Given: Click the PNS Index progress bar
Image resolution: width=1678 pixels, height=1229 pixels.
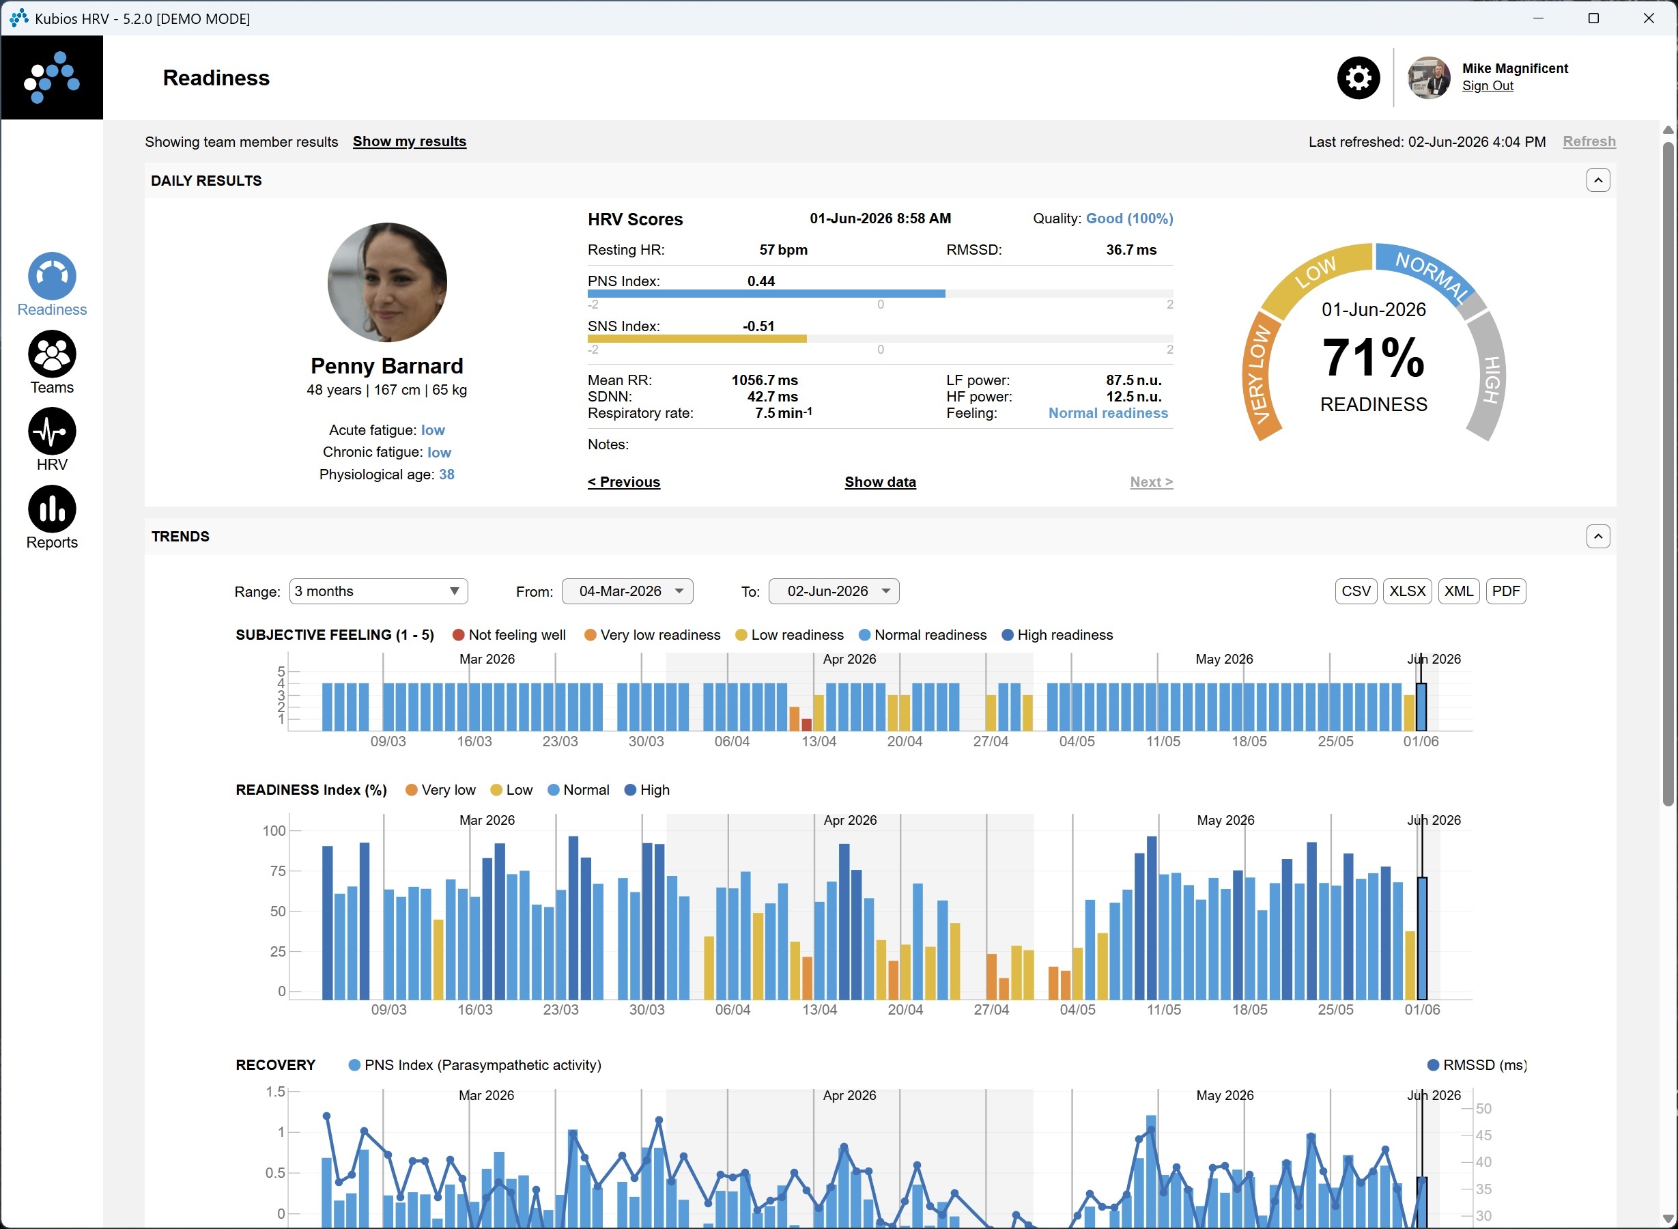Looking at the screenshot, I should [x=880, y=294].
